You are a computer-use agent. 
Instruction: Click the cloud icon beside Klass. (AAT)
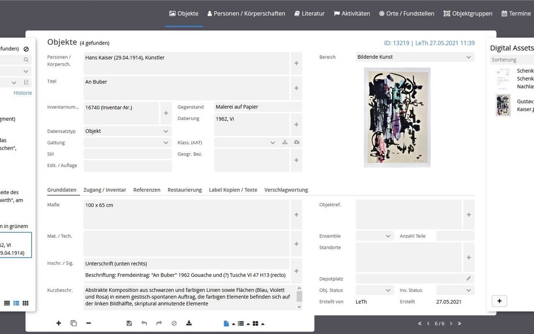(297, 142)
